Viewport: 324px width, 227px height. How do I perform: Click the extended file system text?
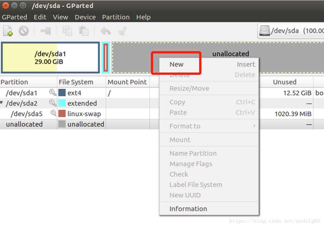82,103
